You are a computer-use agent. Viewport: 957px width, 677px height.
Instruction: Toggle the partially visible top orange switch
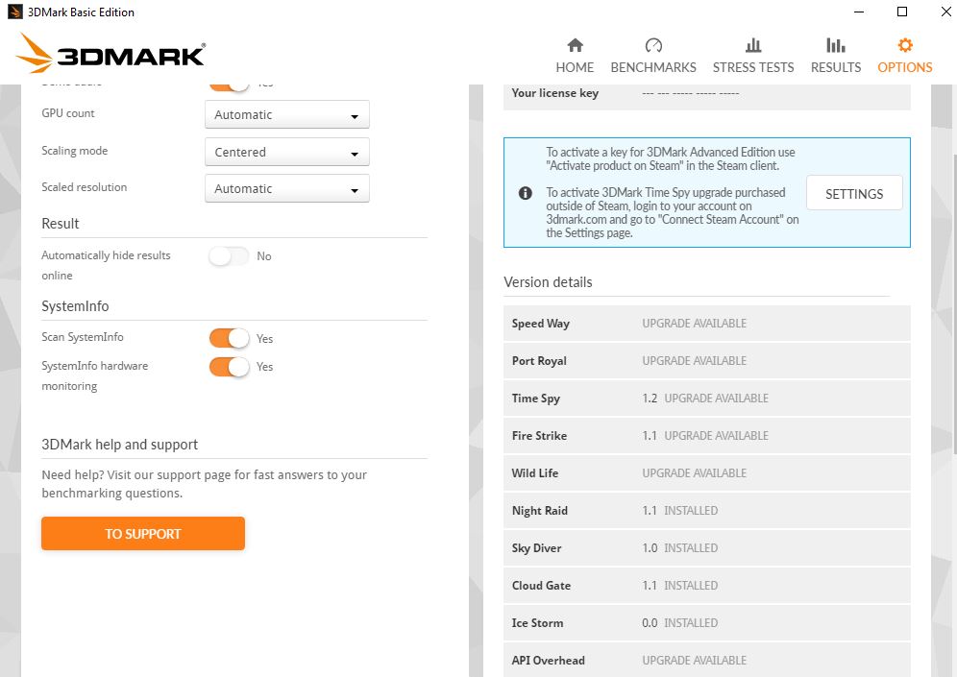coord(229,86)
